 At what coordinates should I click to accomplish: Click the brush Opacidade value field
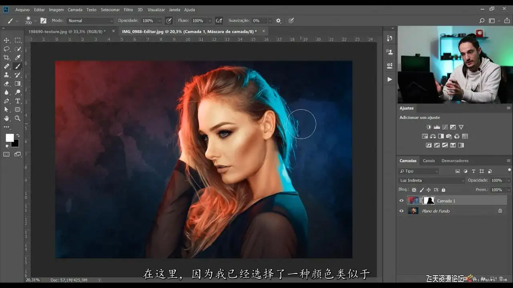pos(148,21)
